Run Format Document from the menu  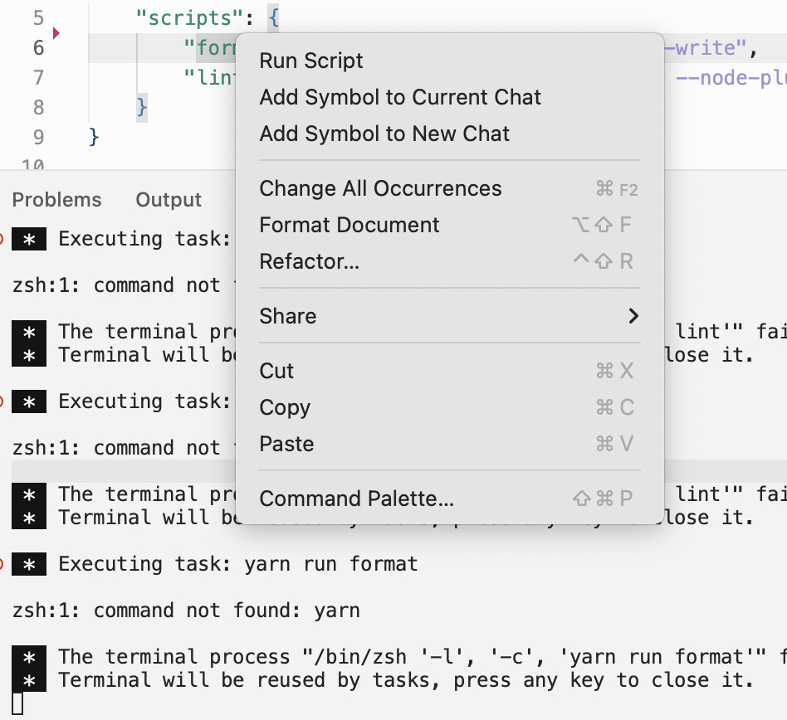tap(350, 225)
